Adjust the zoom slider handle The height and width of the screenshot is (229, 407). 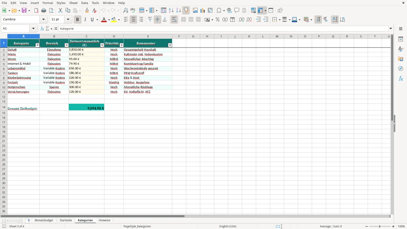point(380,226)
